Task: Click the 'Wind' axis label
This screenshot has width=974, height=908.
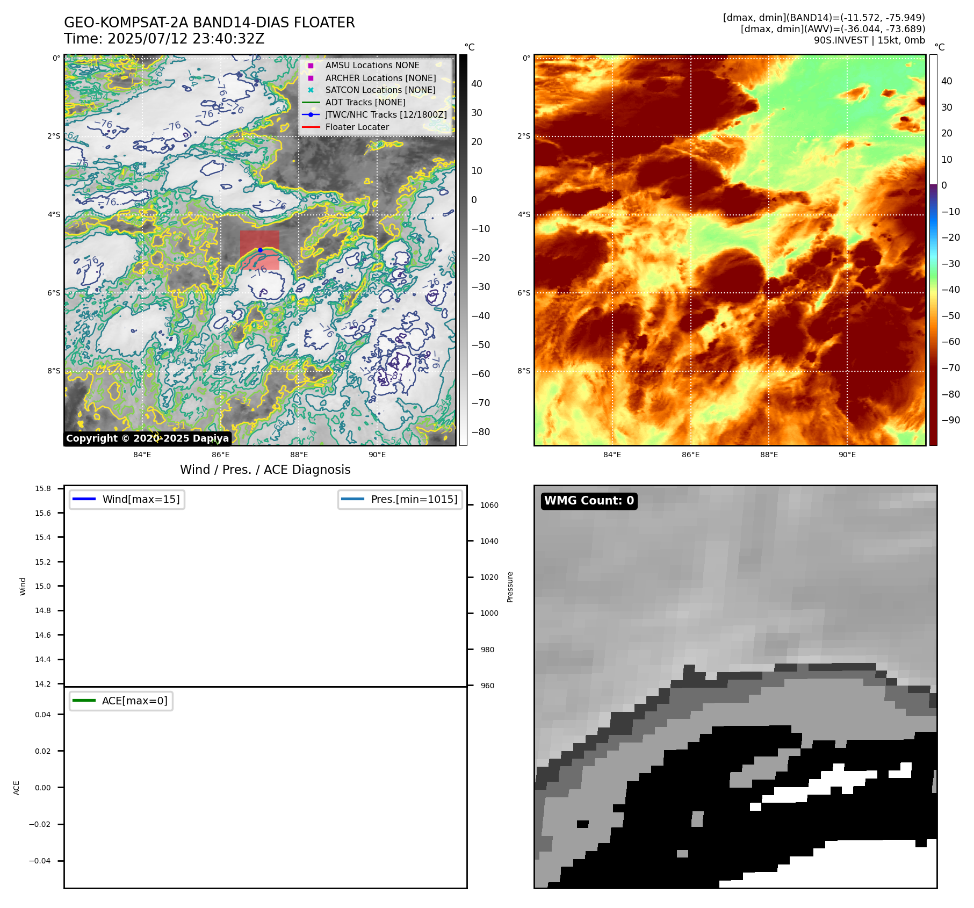Action: 23,586
